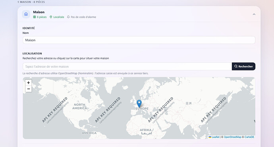Focus the Nom field containing Maison
Screen dimensions: 274x147
click(139, 40)
